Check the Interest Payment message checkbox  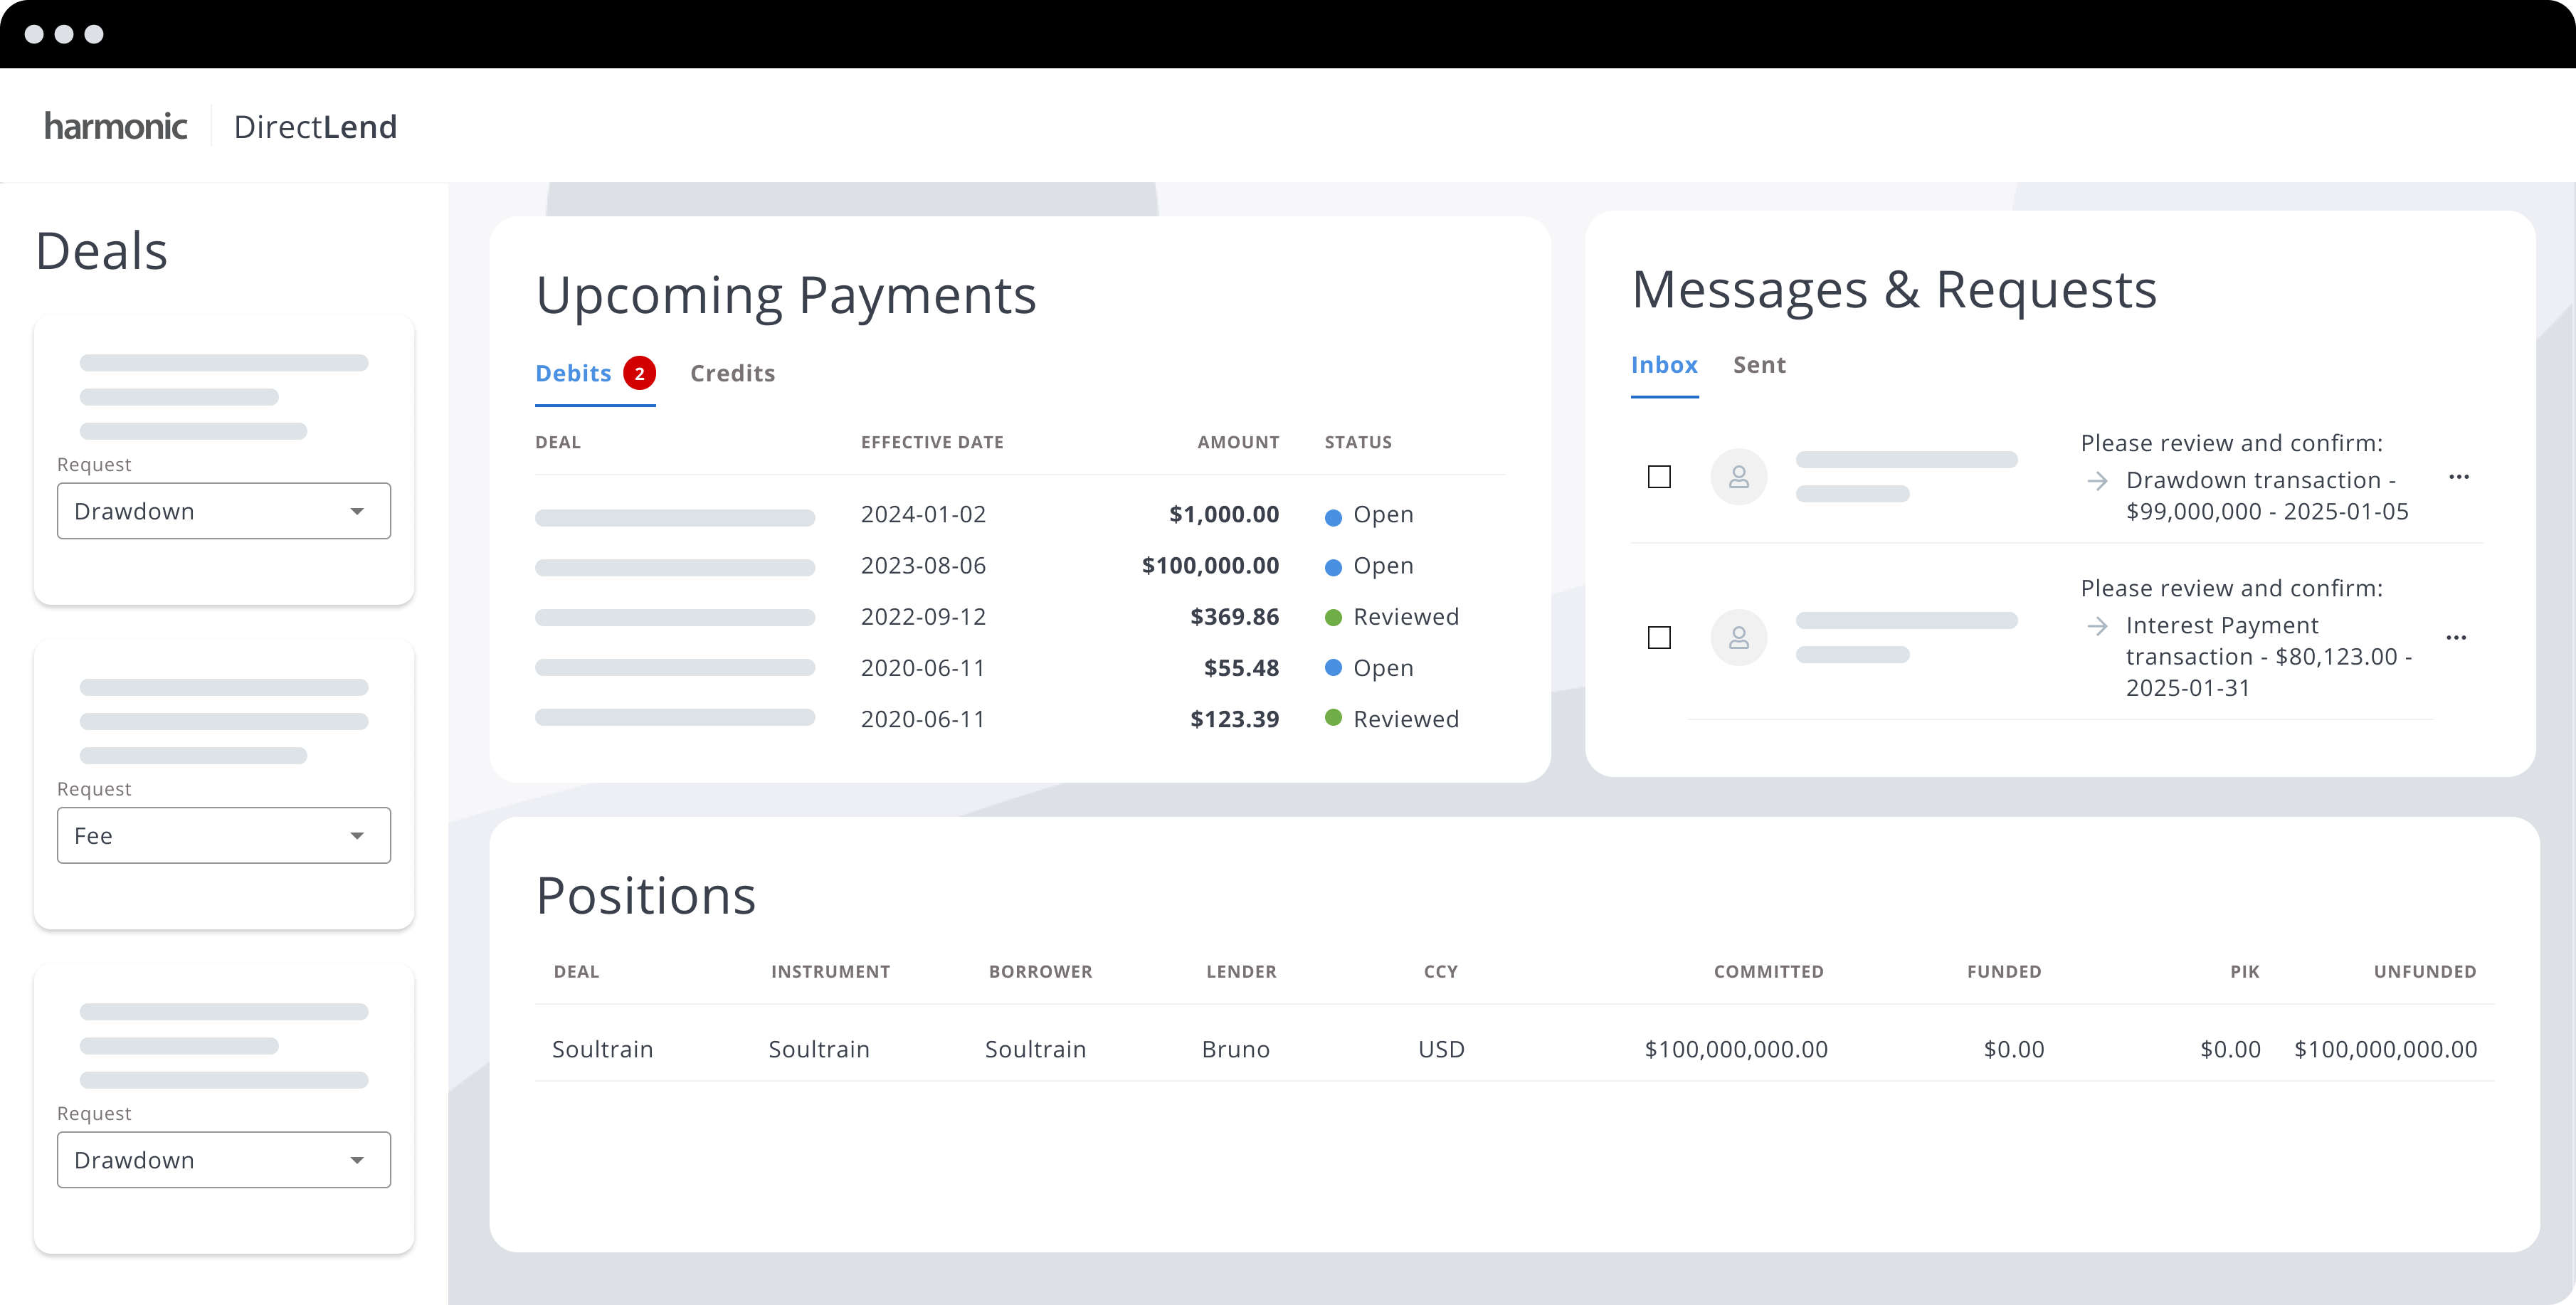(x=1659, y=638)
